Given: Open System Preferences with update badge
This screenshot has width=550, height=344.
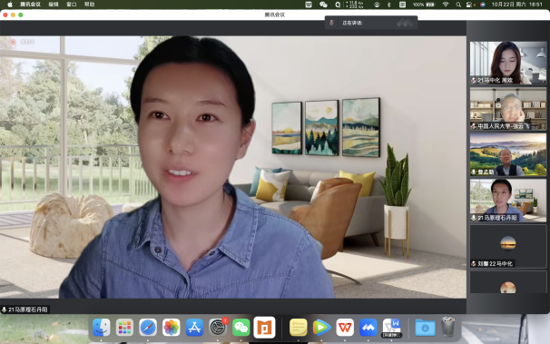Looking at the screenshot, I should (x=218, y=328).
